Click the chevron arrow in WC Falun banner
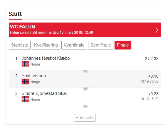Image resolution: width=168 pixels, height=130 pixels. [157, 30]
